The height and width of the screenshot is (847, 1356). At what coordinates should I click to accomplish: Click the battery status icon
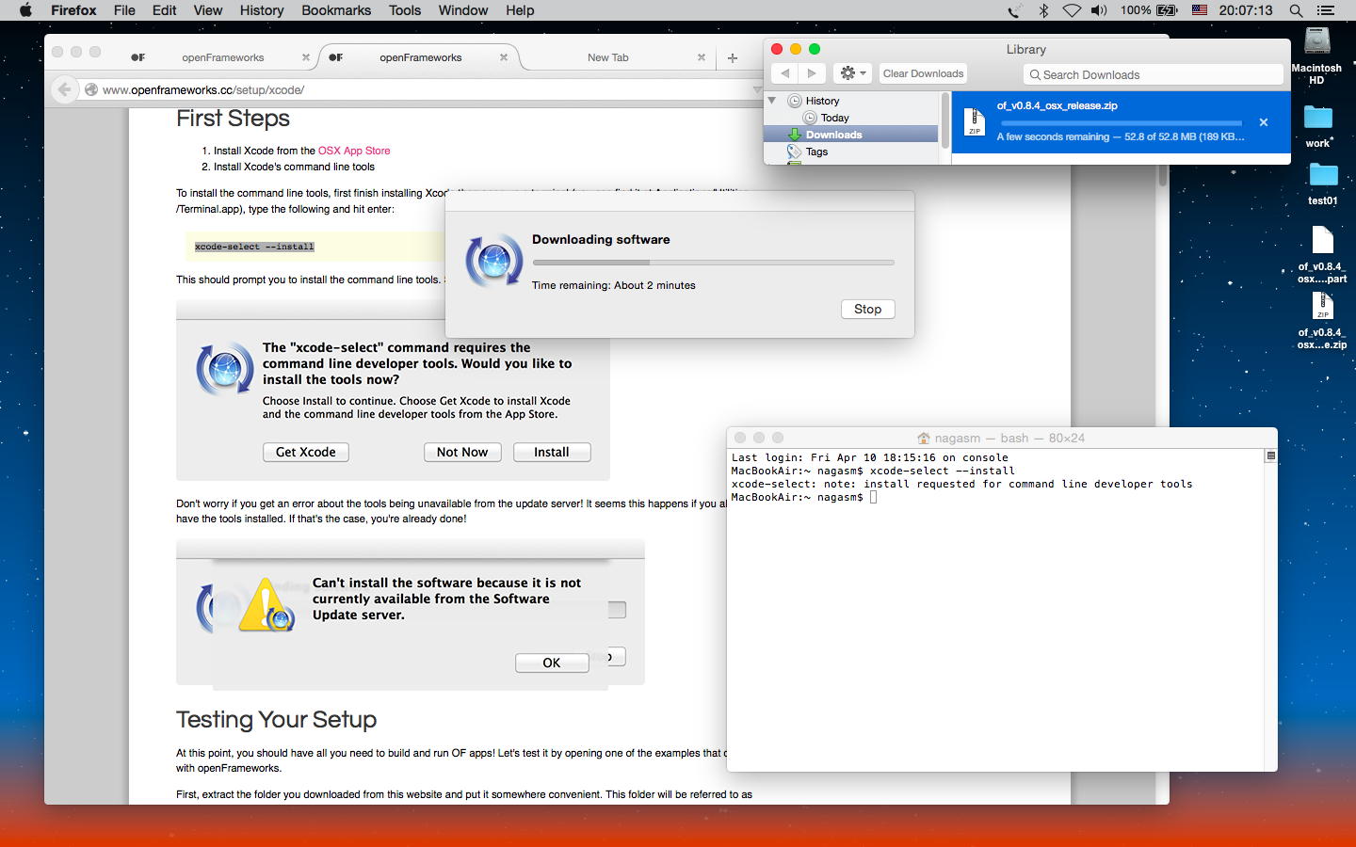click(x=1167, y=10)
